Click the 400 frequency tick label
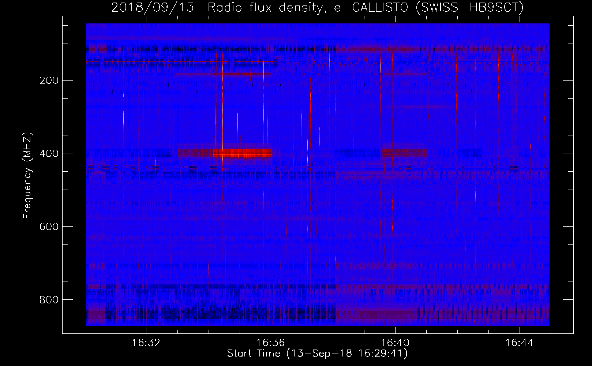 click(x=49, y=153)
